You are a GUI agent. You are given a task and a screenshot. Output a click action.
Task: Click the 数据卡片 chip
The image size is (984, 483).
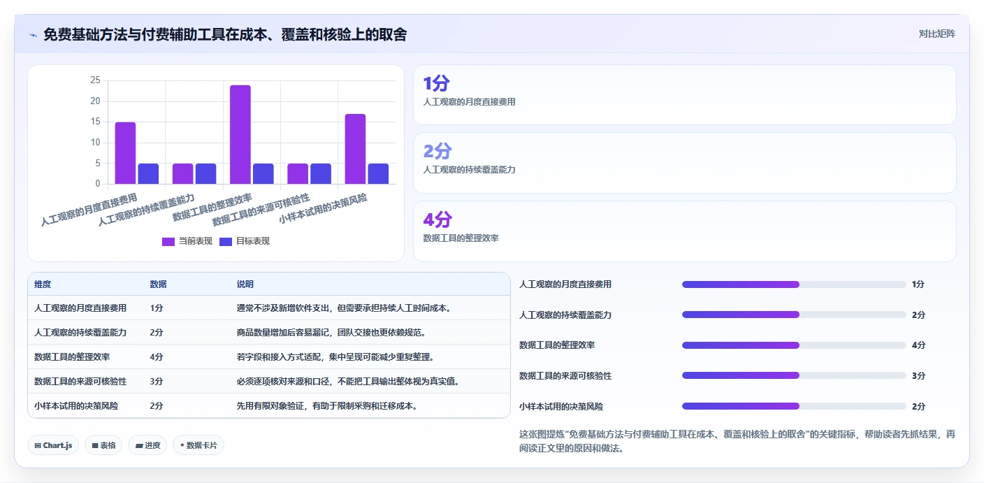click(198, 445)
